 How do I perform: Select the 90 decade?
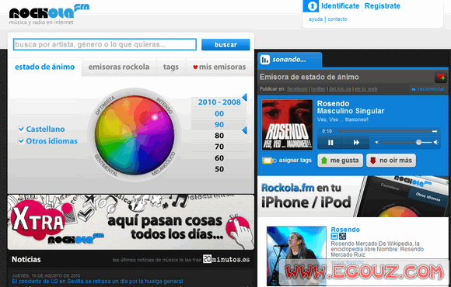coord(219,125)
